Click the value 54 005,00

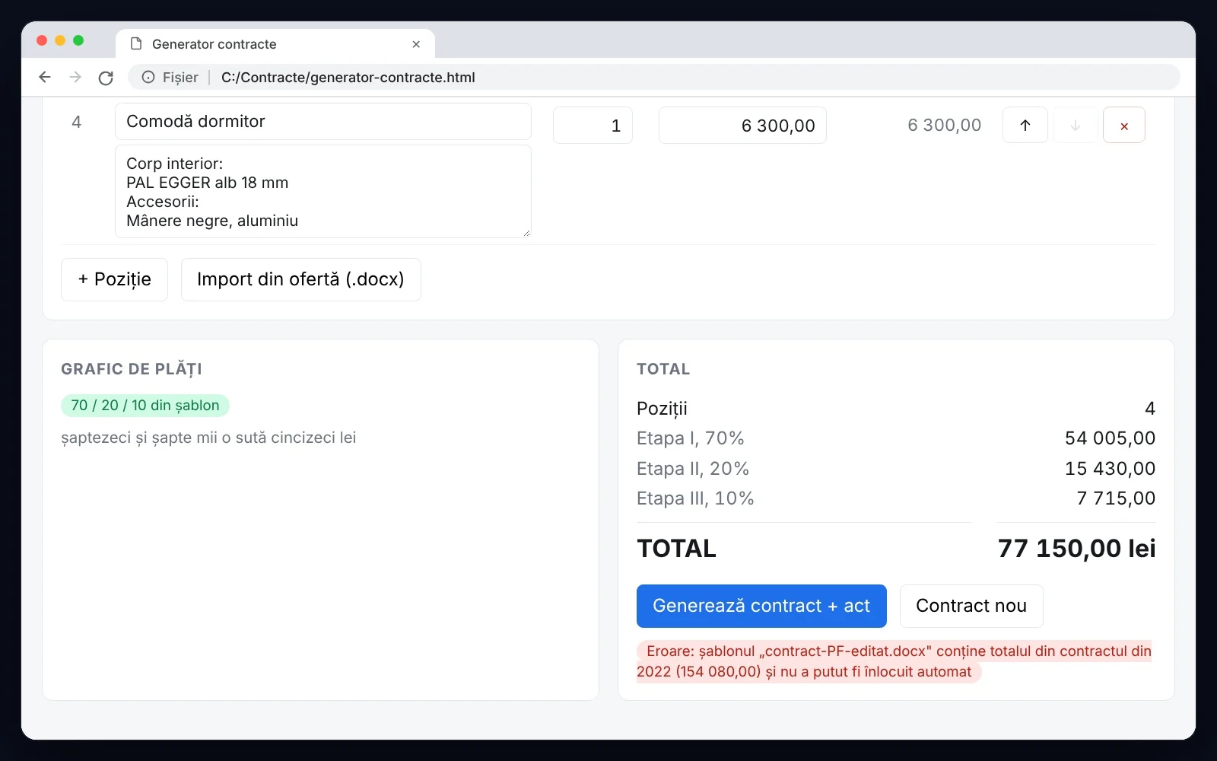coord(1110,438)
